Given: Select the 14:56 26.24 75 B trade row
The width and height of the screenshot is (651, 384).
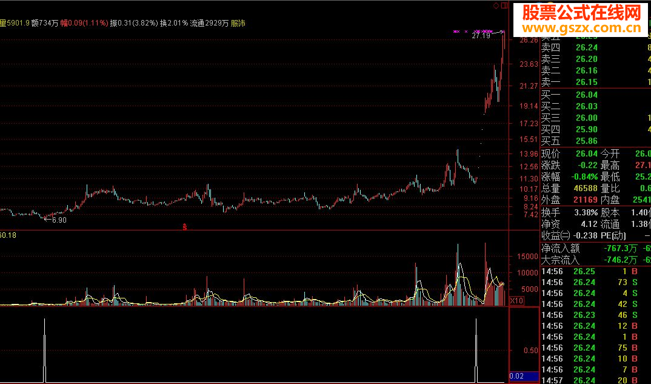Looking at the screenshot, I should pos(595,348).
